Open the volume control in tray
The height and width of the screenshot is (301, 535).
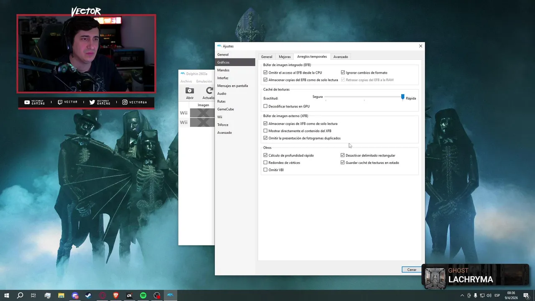[489, 296]
